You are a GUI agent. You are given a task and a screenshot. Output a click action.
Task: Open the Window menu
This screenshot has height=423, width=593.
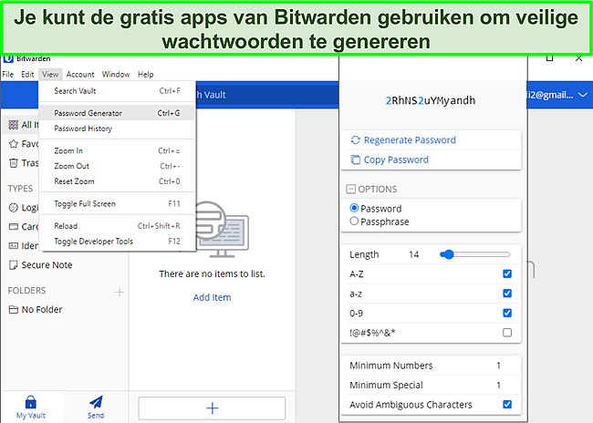116,75
